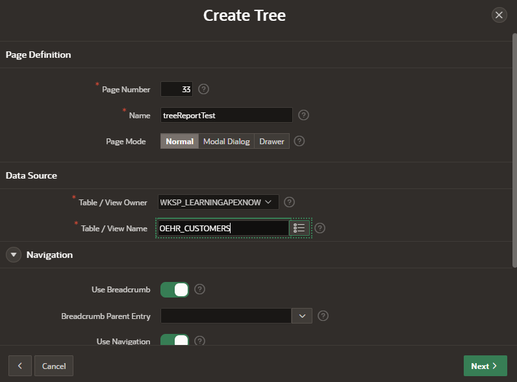Cancel the Create Tree wizard
The image size is (517, 382).
(x=54, y=366)
